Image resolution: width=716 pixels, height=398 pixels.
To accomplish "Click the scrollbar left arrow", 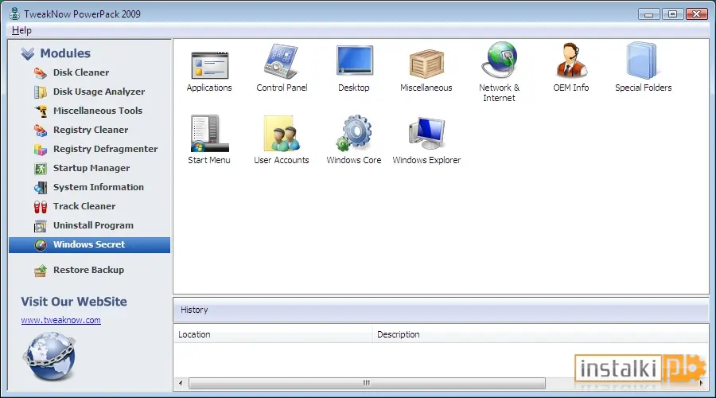I will click(181, 383).
